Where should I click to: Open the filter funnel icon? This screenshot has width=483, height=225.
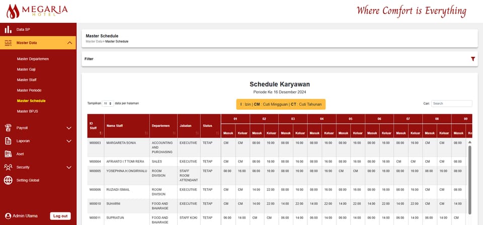[473, 59]
